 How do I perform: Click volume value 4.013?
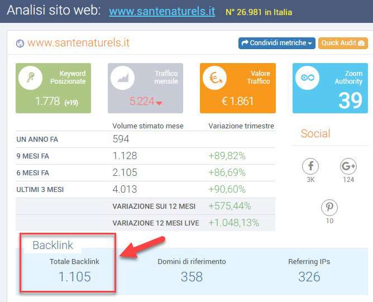point(125,189)
